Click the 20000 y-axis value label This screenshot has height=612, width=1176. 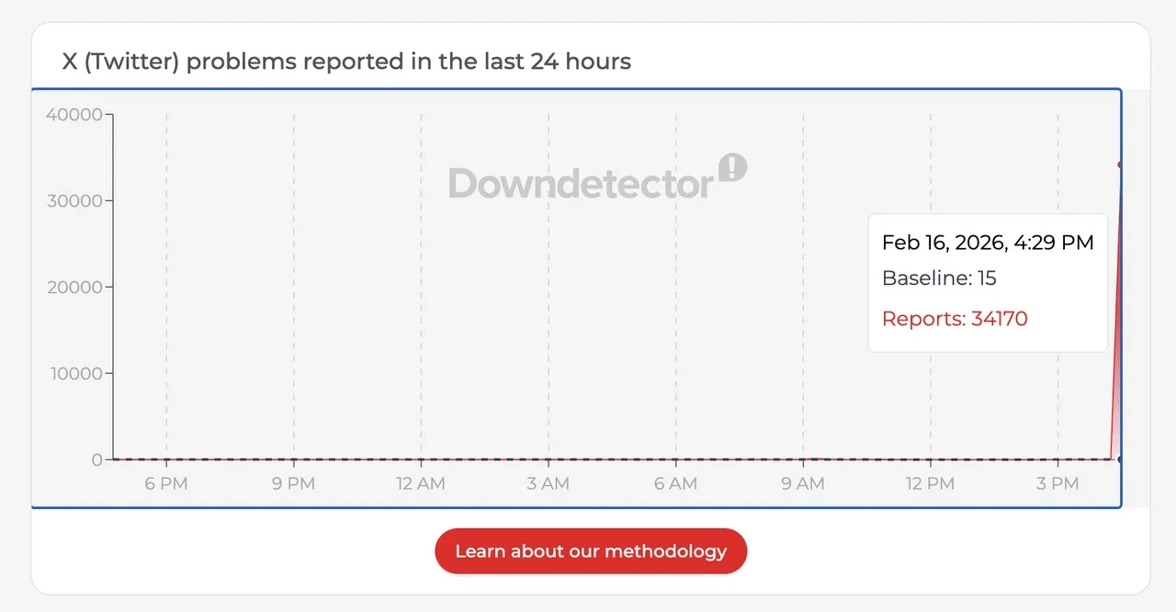tap(73, 288)
